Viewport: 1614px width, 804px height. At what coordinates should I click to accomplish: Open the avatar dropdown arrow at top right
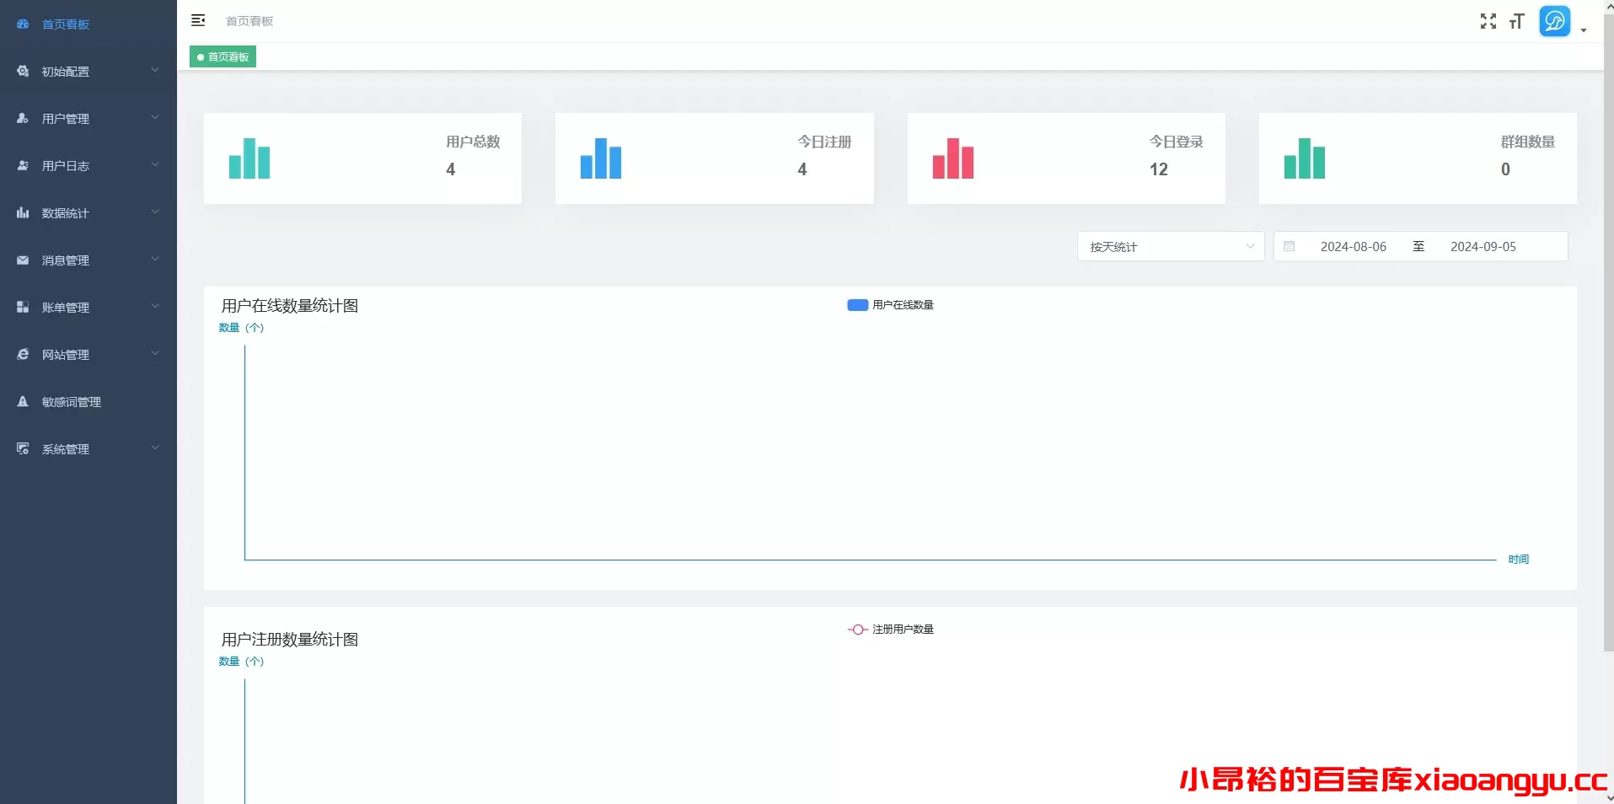click(1585, 30)
